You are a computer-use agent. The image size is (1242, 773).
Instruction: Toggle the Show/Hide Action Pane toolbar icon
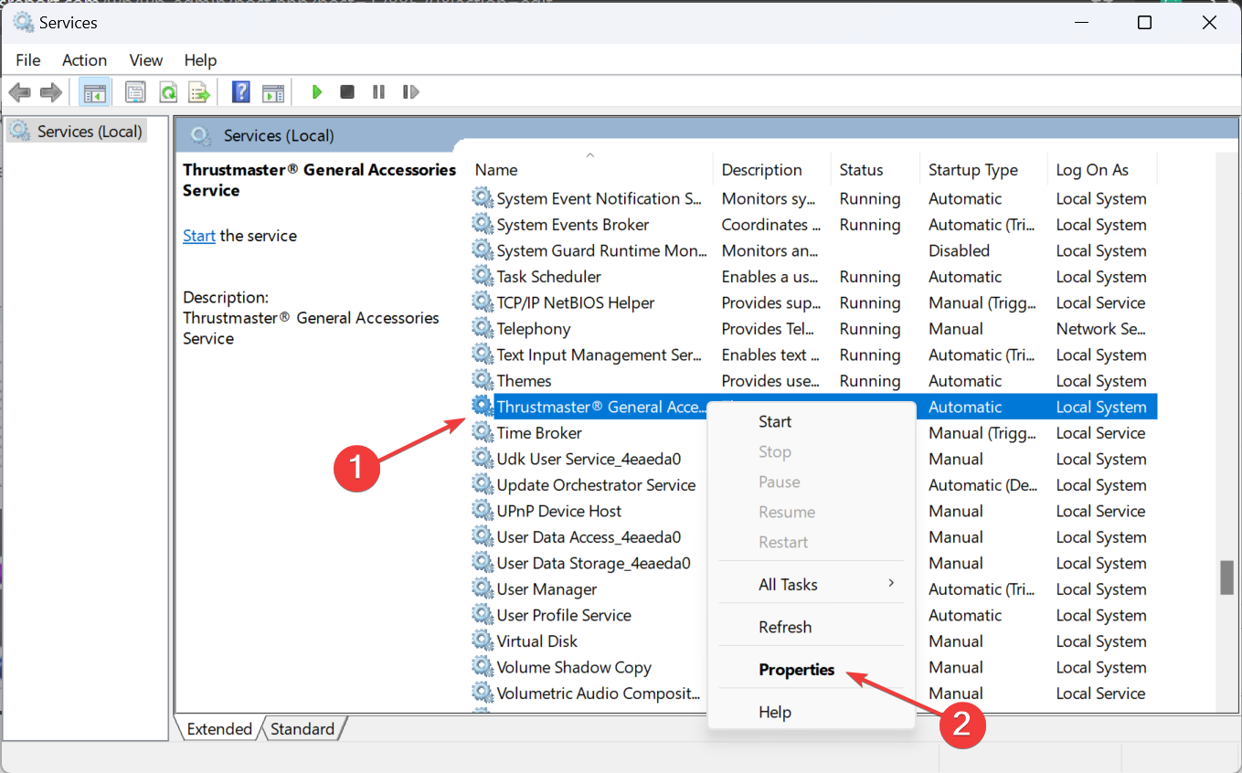(x=272, y=92)
